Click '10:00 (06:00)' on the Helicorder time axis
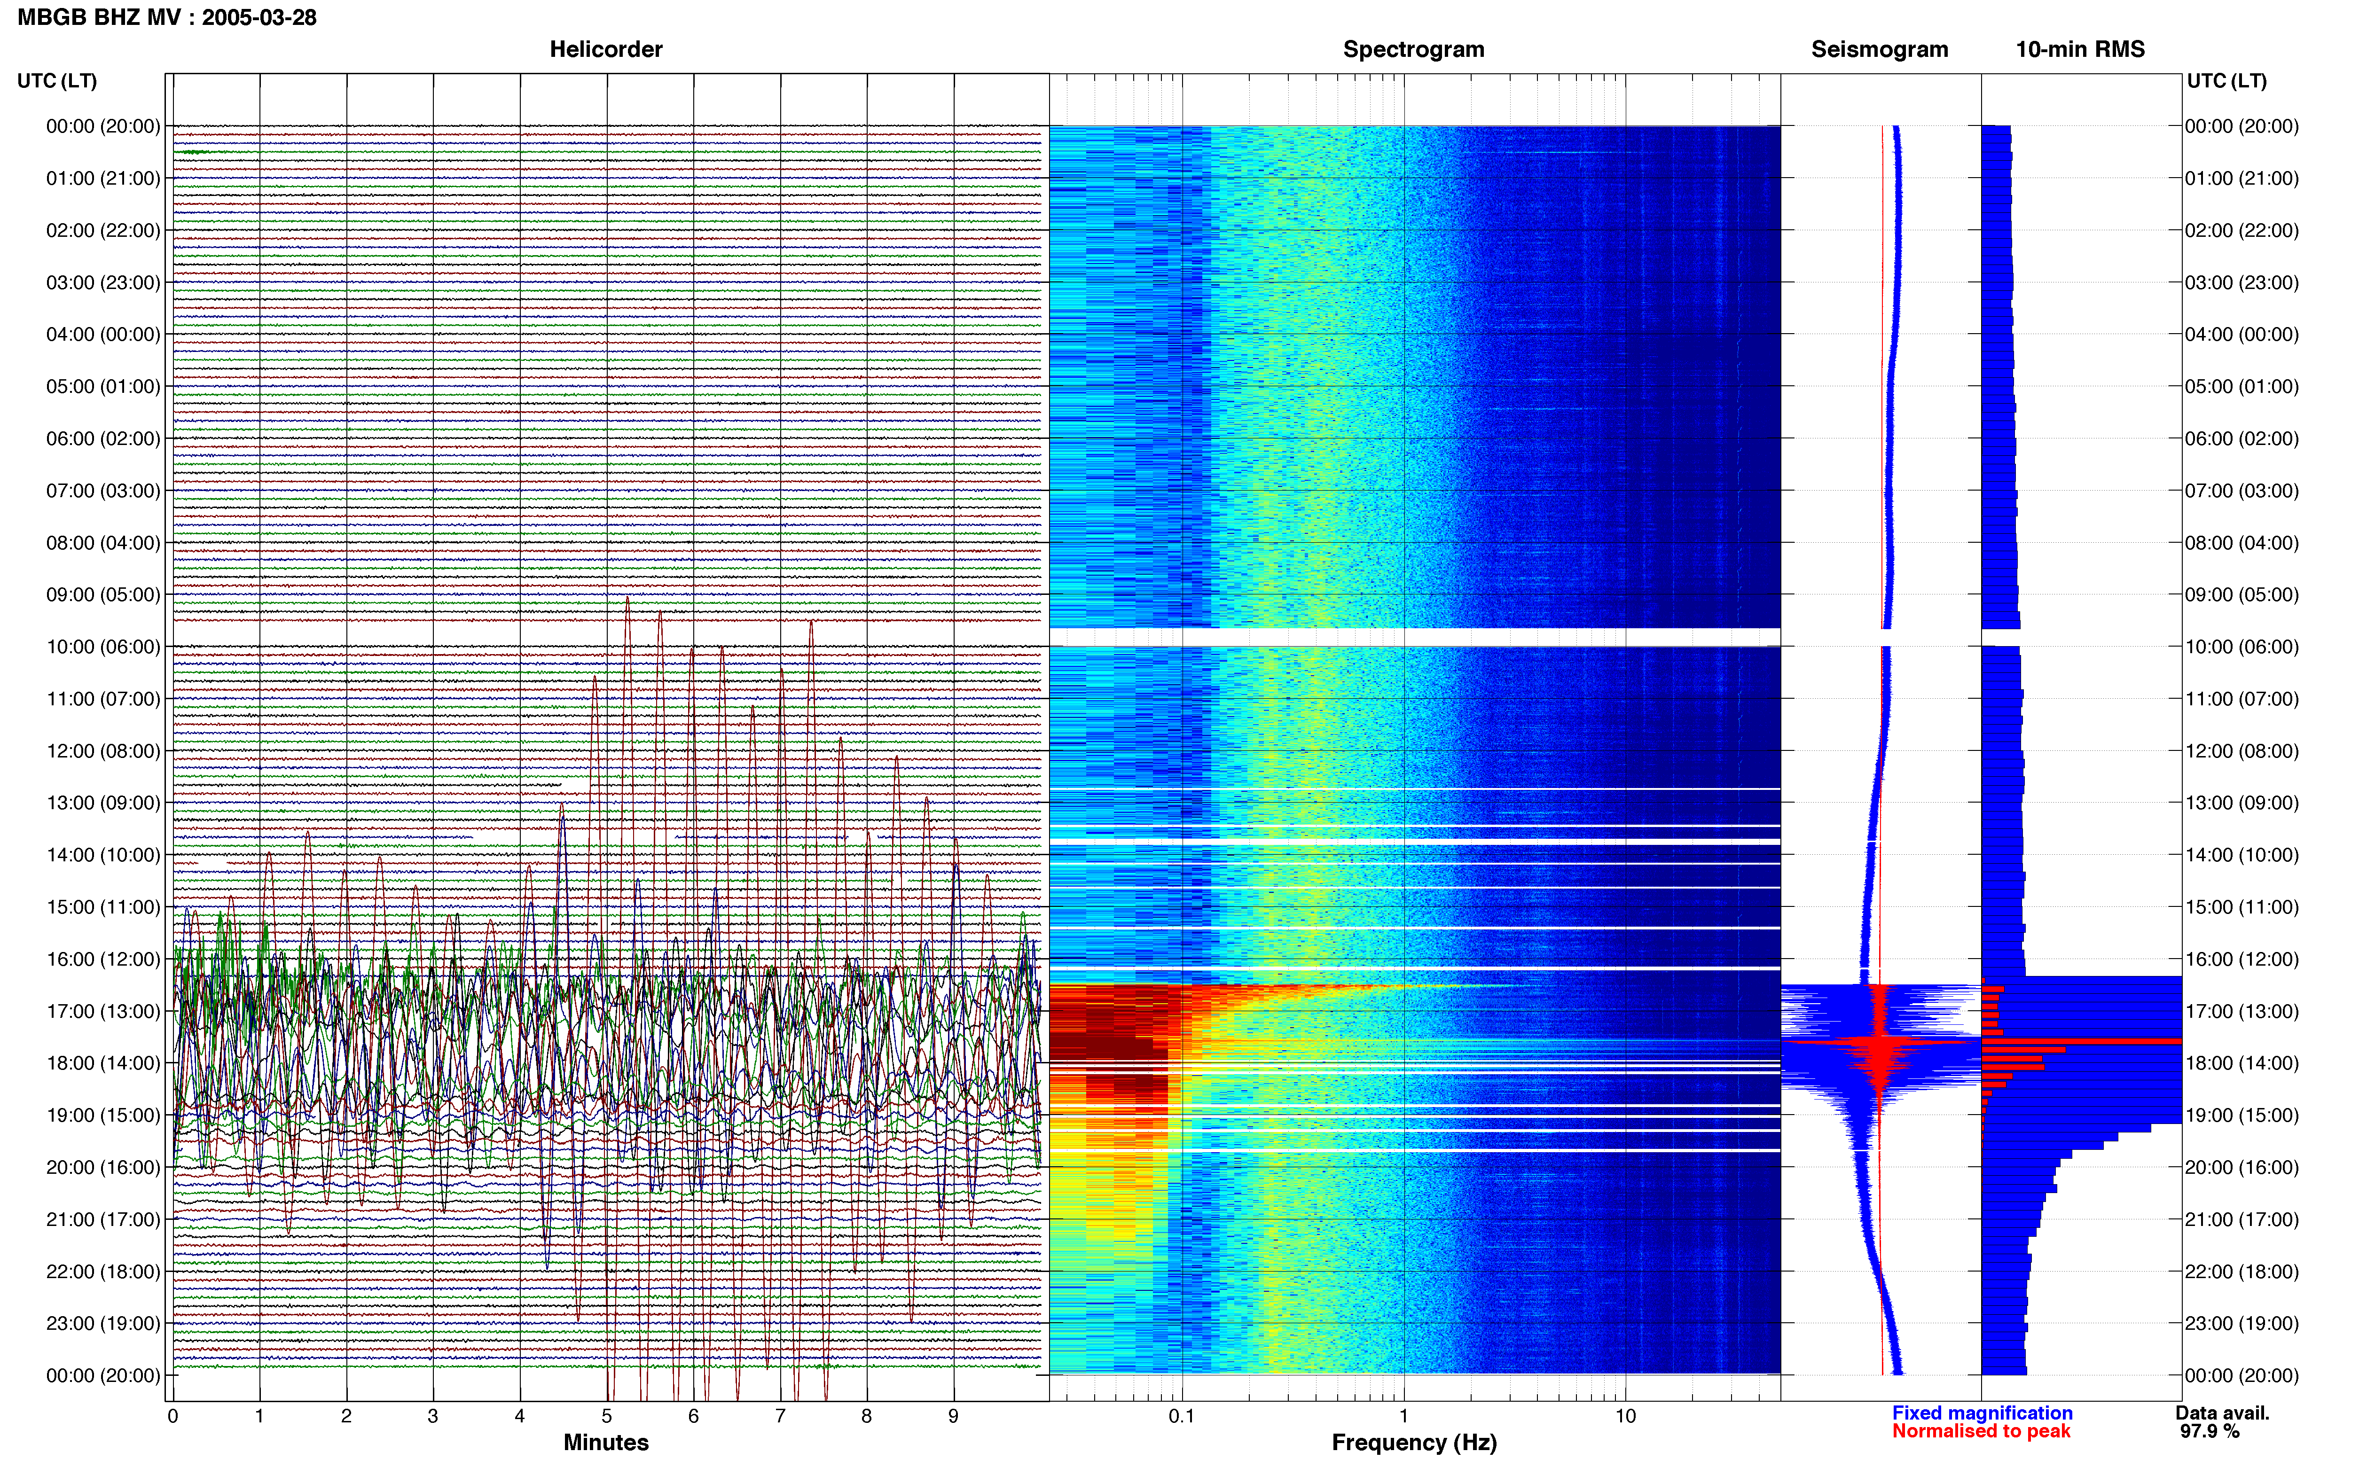The width and height of the screenshot is (2359, 1475). (103, 647)
